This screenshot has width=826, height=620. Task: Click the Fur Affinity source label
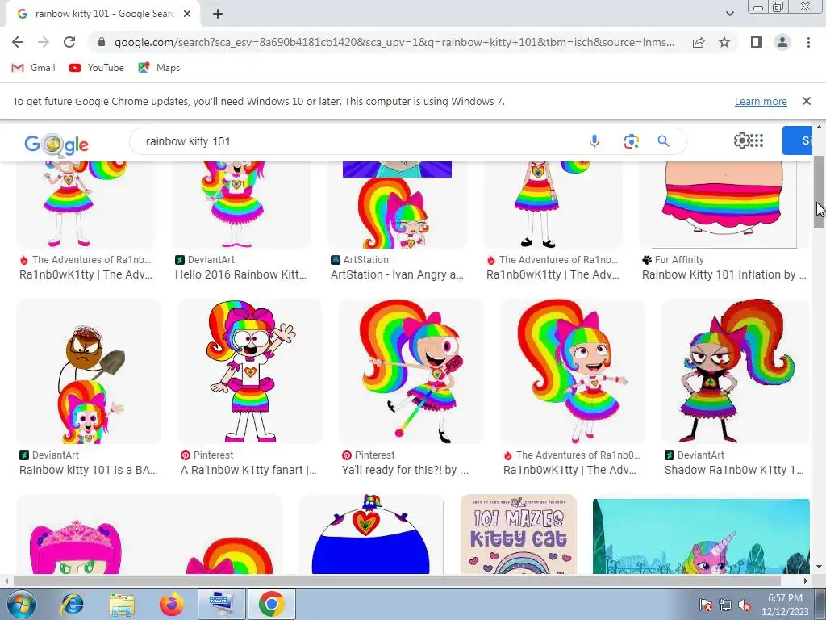tap(679, 259)
